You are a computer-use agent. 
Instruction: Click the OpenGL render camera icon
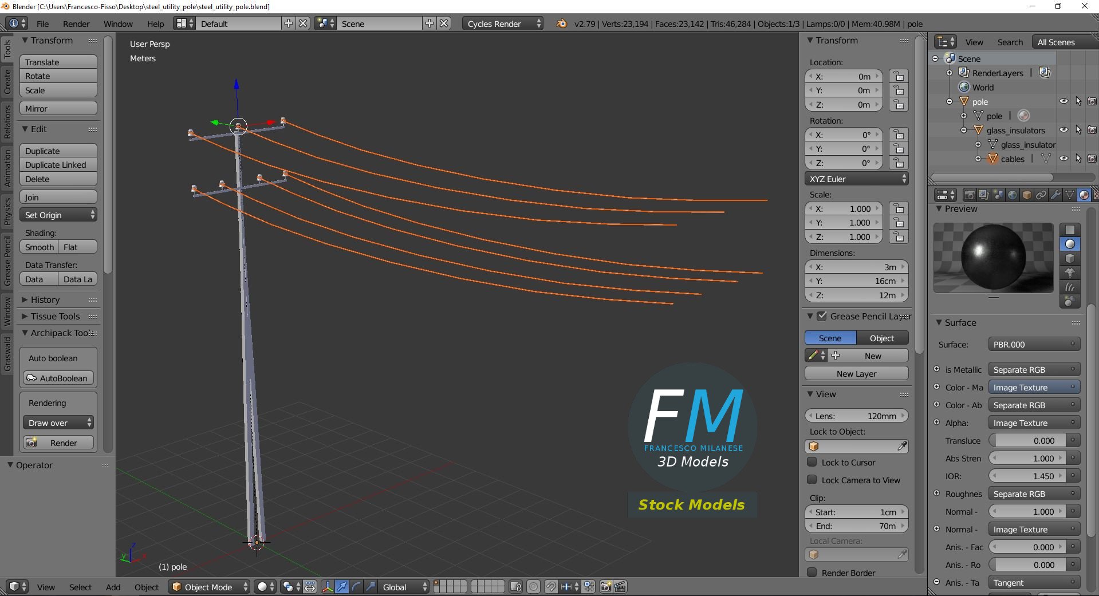click(605, 587)
